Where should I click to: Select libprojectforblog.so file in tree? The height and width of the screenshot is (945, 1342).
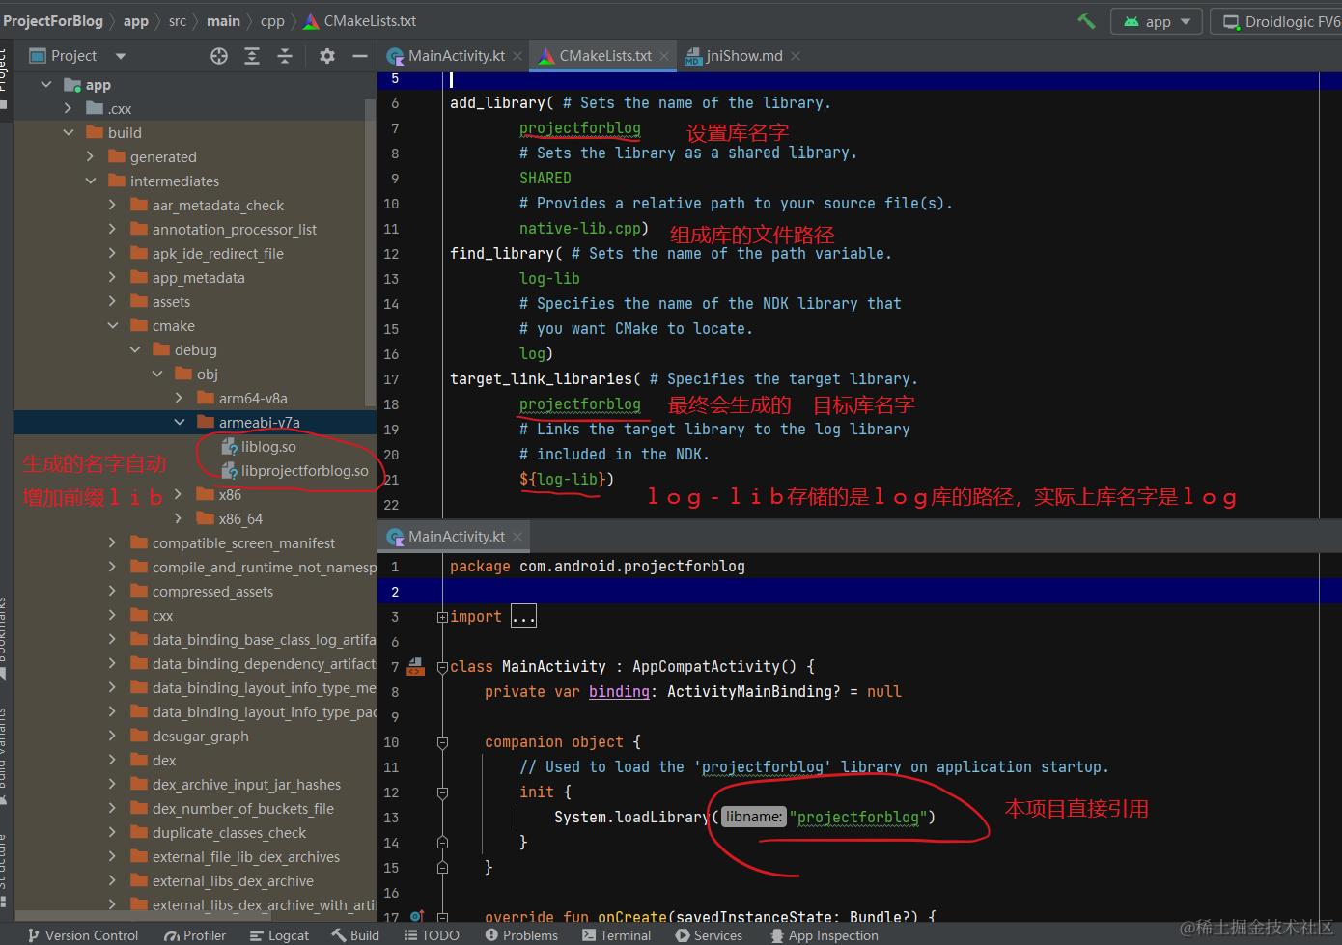point(304,471)
